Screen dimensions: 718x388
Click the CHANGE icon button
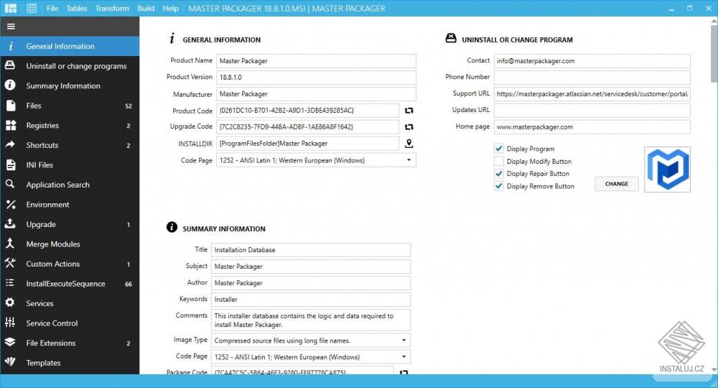pos(616,184)
